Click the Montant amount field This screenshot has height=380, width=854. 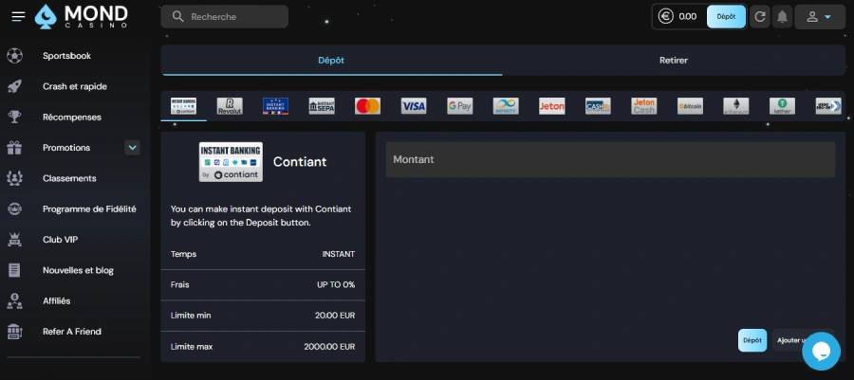pyautogui.click(x=609, y=160)
